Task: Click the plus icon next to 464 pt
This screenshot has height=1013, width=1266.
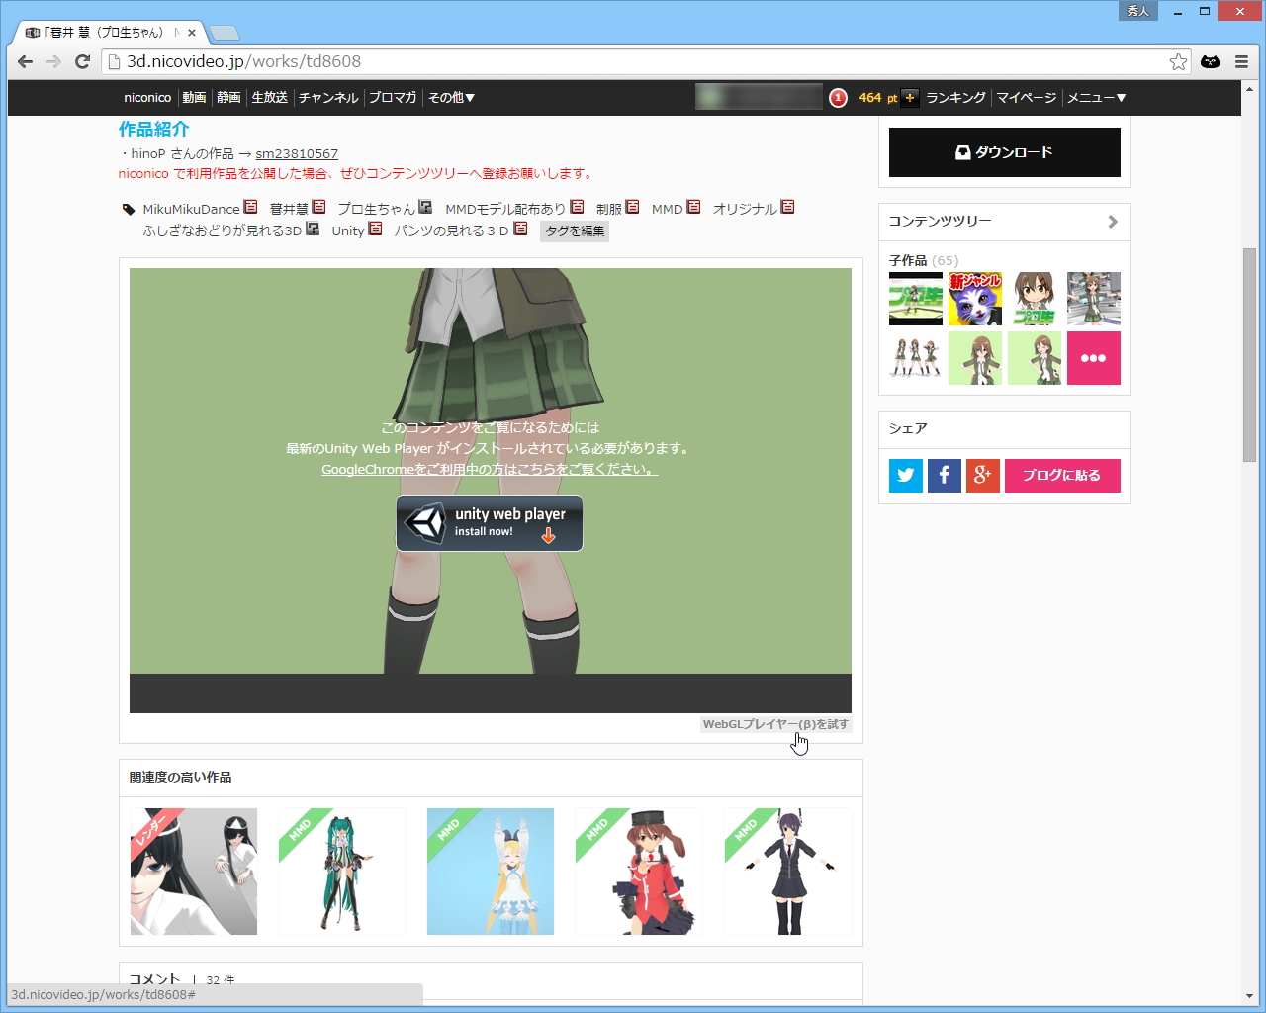Action: [x=909, y=97]
